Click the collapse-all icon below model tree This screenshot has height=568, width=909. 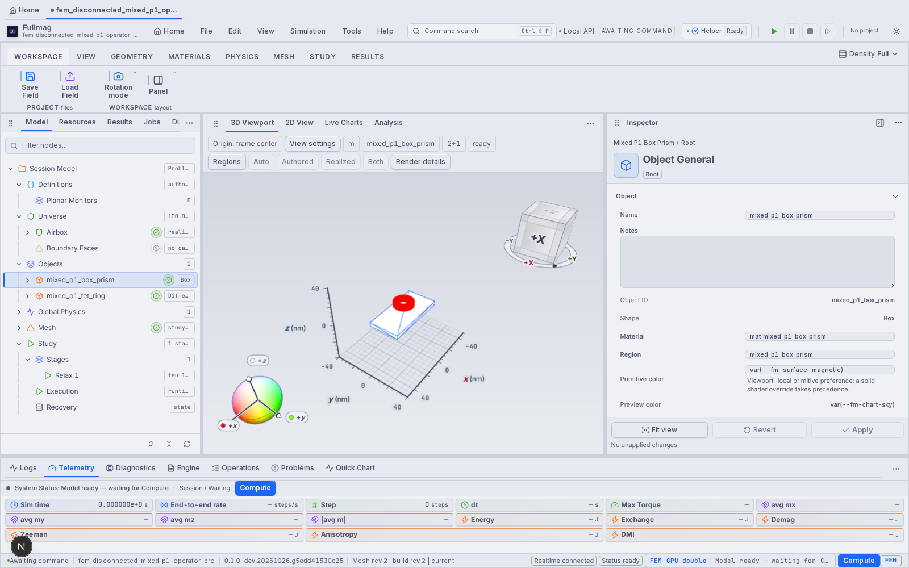pos(169,444)
